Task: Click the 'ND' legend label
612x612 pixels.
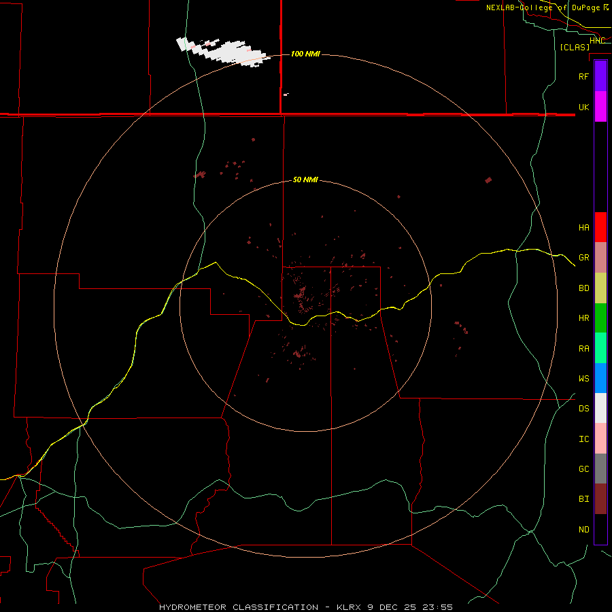Action: tap(584, 530)
